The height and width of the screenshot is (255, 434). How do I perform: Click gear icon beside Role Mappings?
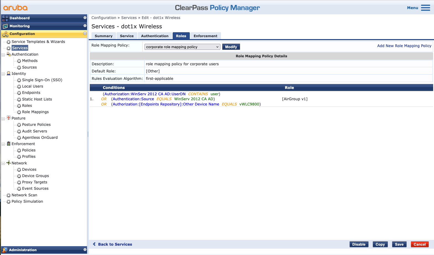(19, 112)
